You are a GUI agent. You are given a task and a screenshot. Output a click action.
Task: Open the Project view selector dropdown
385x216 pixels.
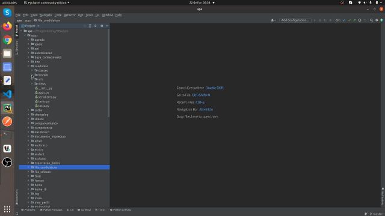click(30, 26)
